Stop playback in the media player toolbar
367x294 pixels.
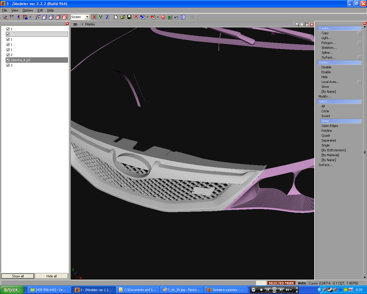coord(261,290)
